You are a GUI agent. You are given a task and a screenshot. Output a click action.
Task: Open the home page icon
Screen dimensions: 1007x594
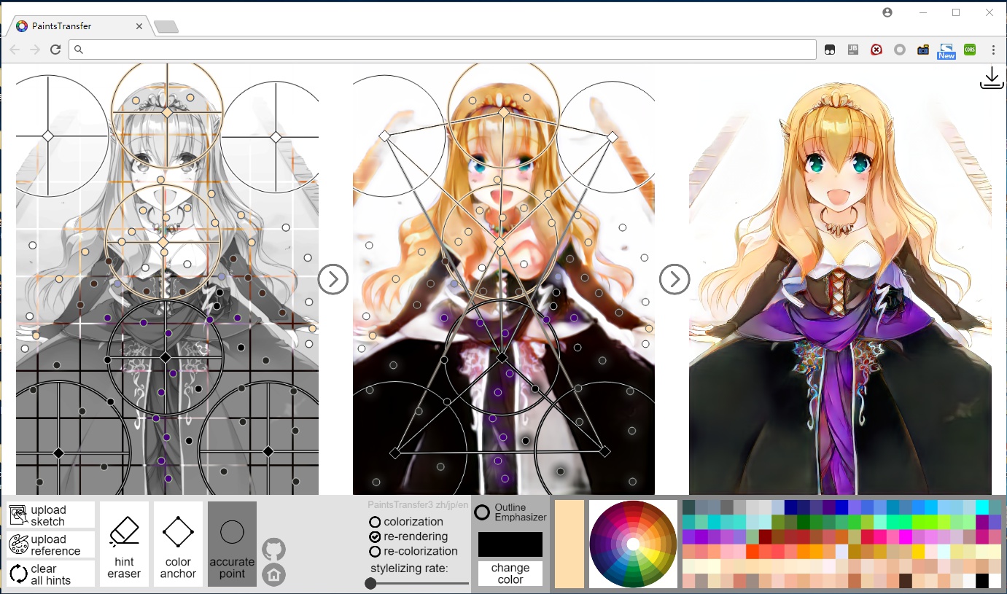click(273, 575)
